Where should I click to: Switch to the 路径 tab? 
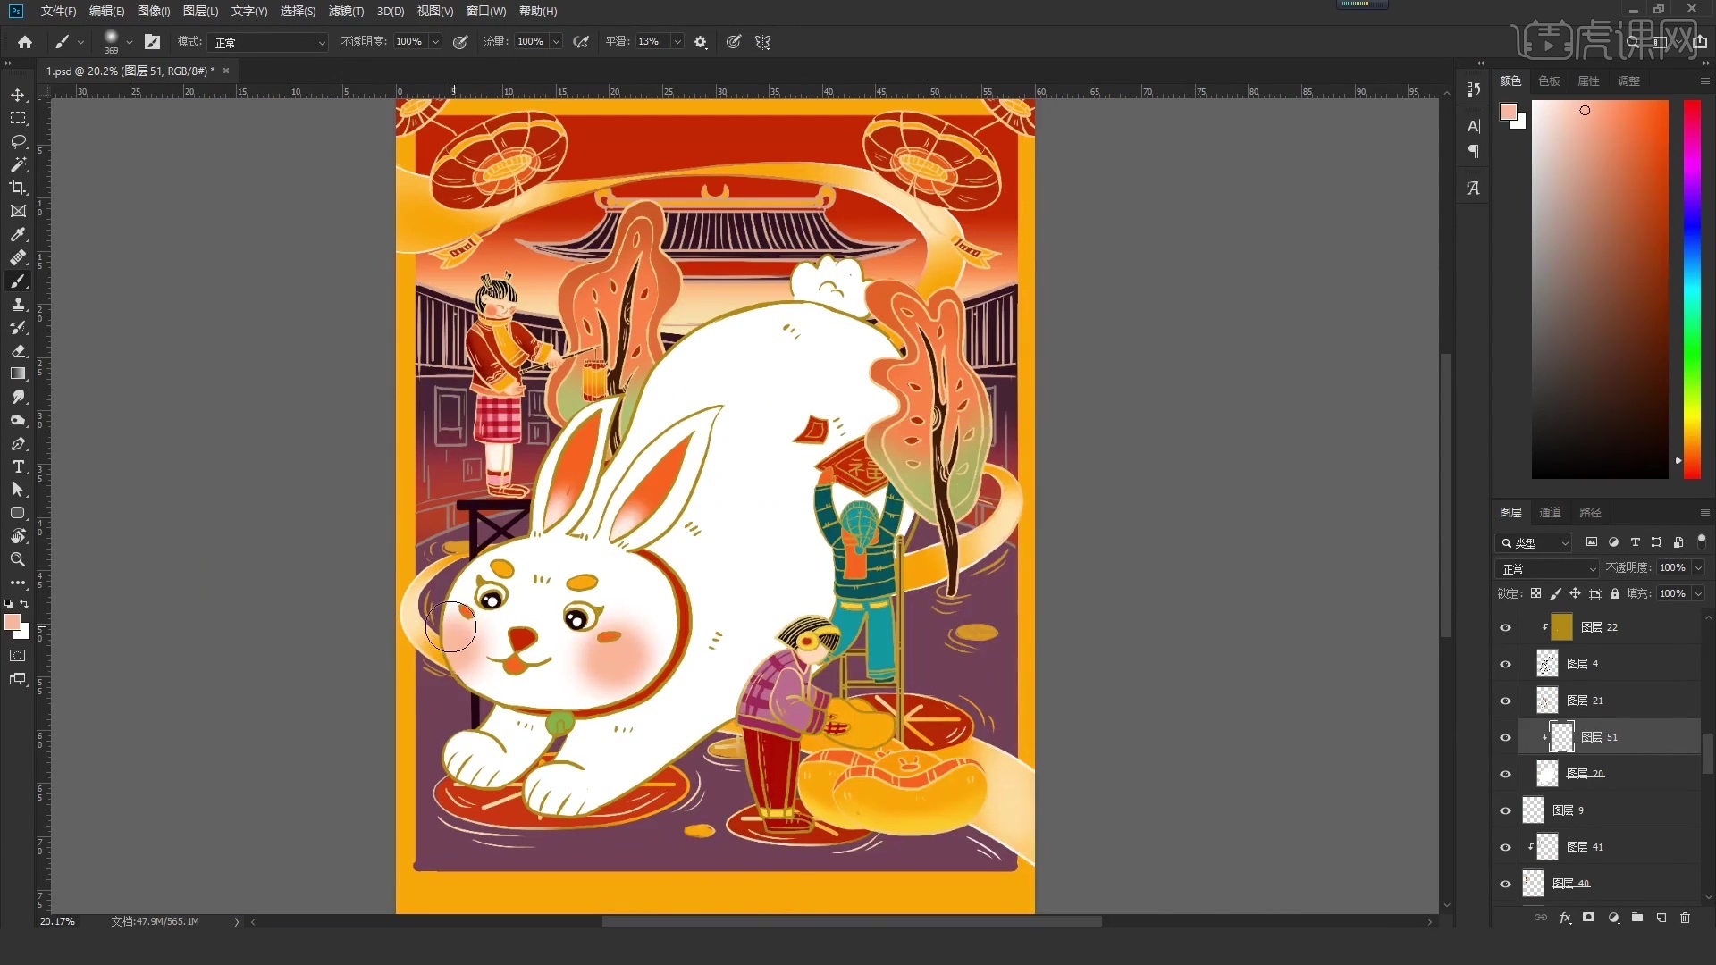click(1590, 512)
